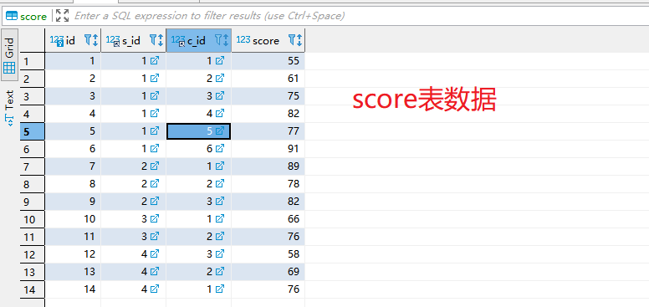Open foreign key link in row 12 c_id
The width and height of the screenshot is (649, 307).
point(220,253)
